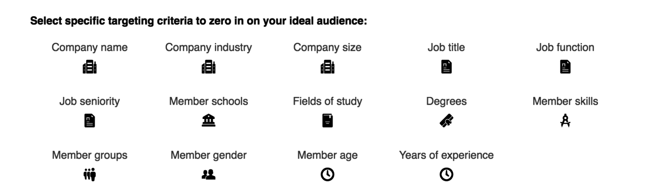Click the building icon under Company name

90,67
